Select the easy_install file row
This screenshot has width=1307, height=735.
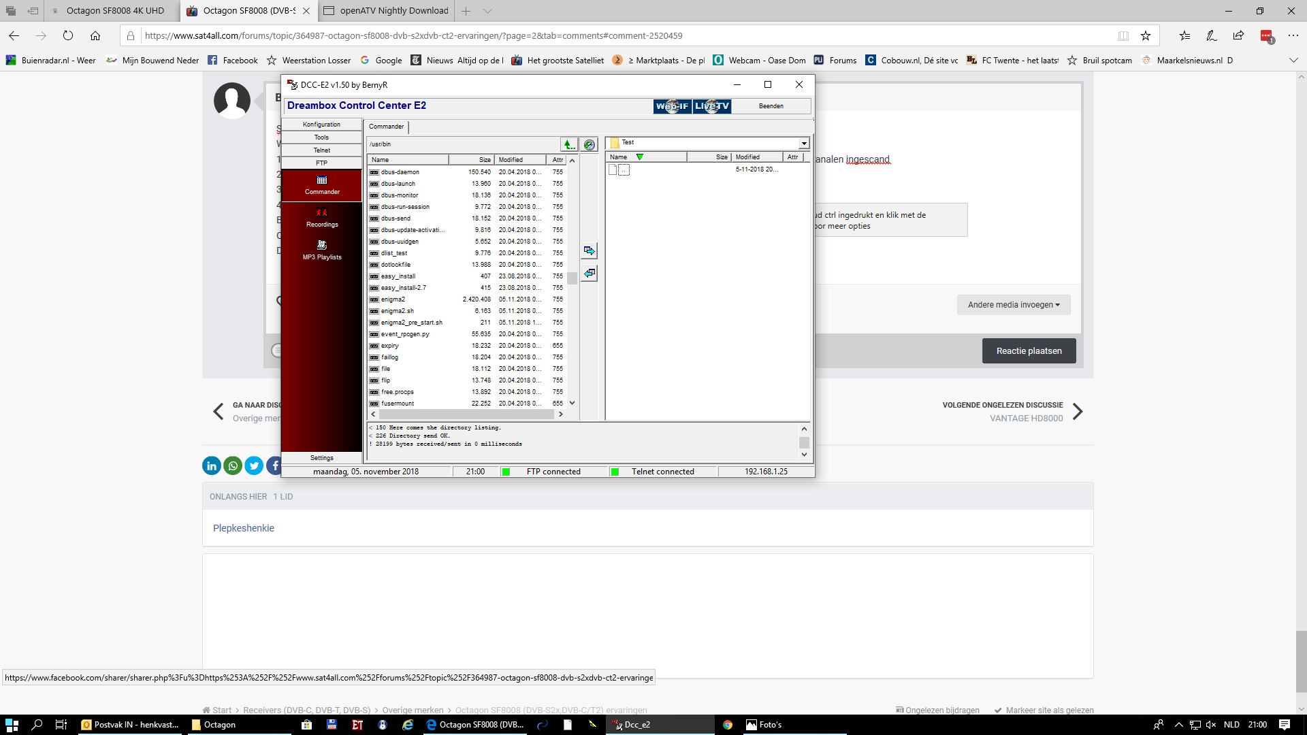[466, 276]
